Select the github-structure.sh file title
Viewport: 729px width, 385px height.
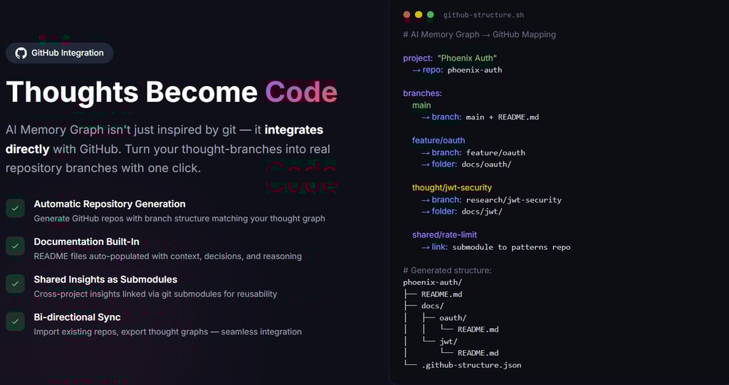[x=483, y=15]
